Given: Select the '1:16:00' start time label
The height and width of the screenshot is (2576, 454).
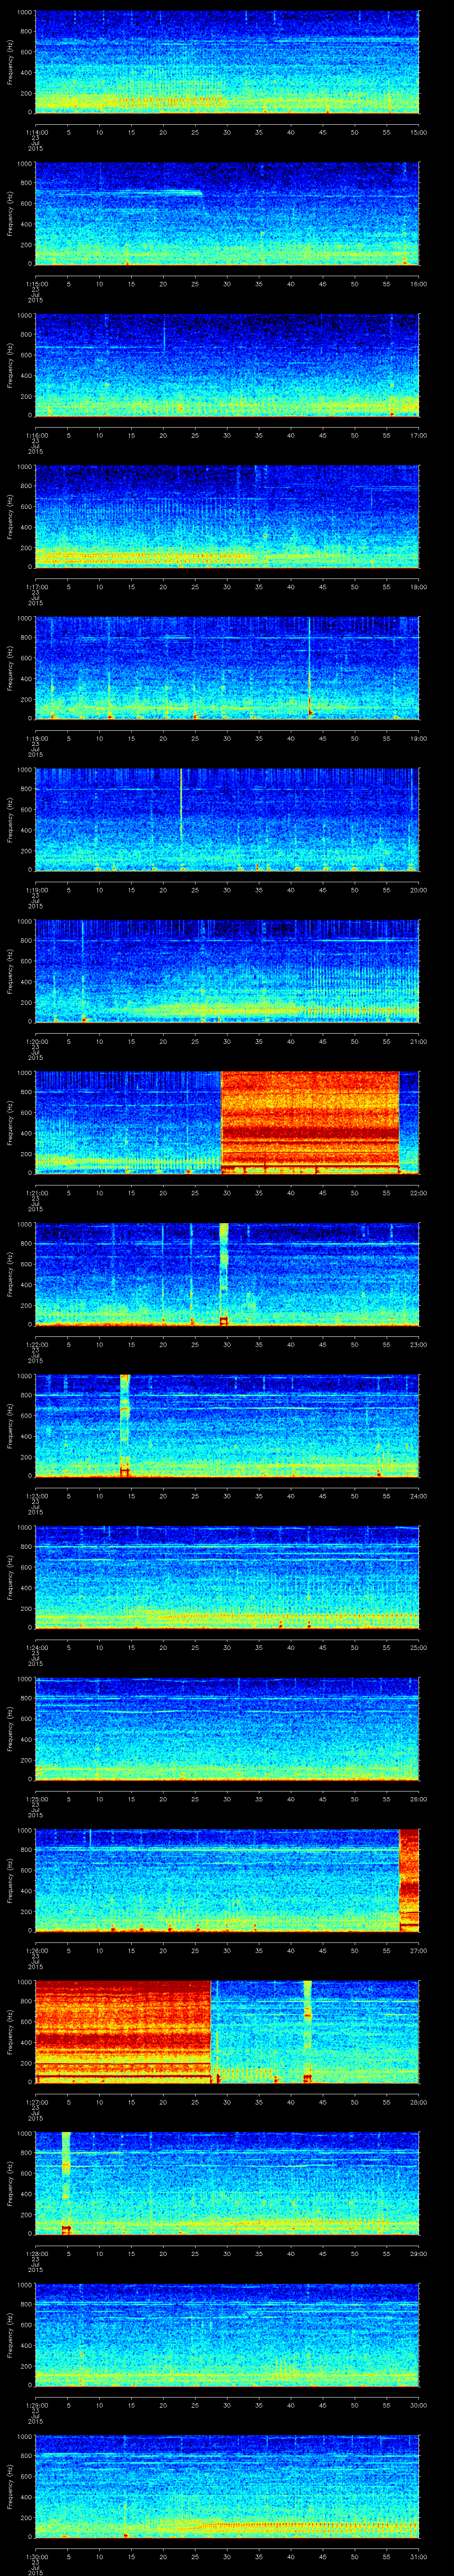Looking at the screenshot, I should pyautogui.click(x=36, y=435).
